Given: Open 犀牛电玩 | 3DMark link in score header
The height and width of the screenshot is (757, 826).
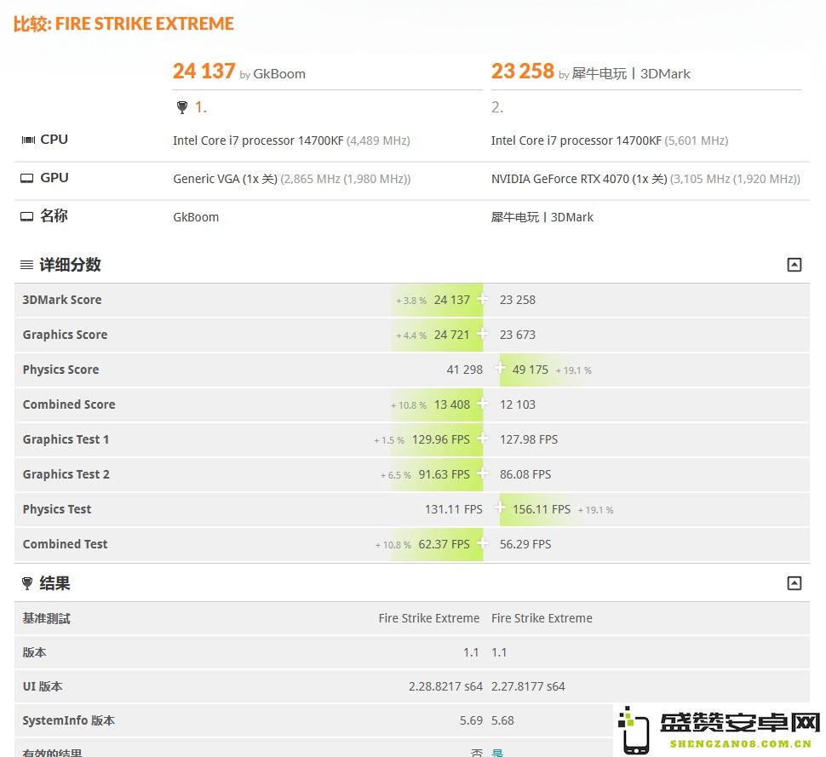Looking at the screenshot, I should [631, 74].
